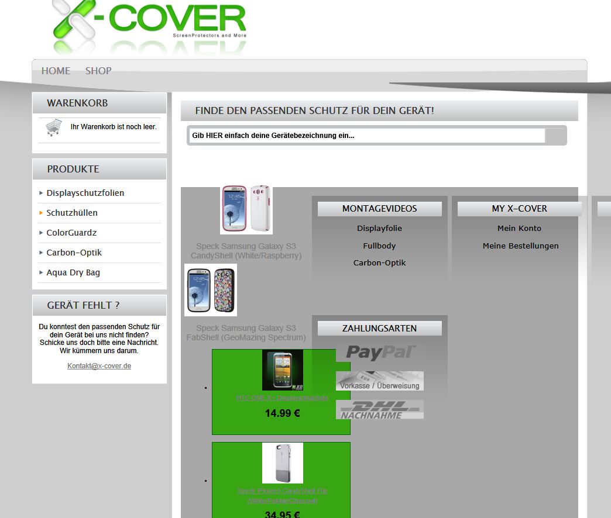Click arrow beside Carbon-Optik in Produkte
611x518 pixels.
[41, 253]
